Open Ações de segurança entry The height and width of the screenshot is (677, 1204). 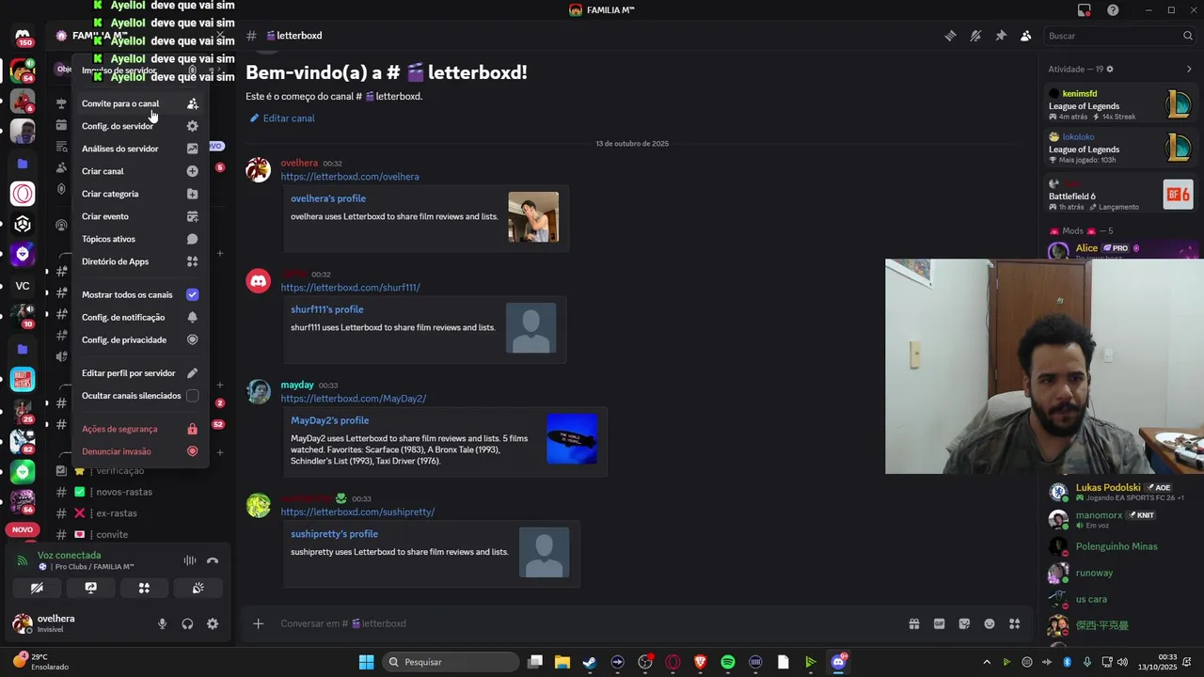(x=139, y=429)
